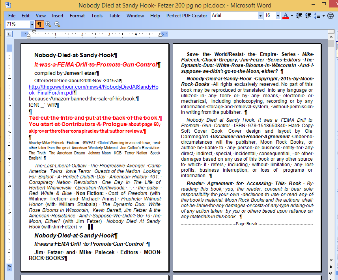Open the font name dropdown arrow

pos(260,16)
